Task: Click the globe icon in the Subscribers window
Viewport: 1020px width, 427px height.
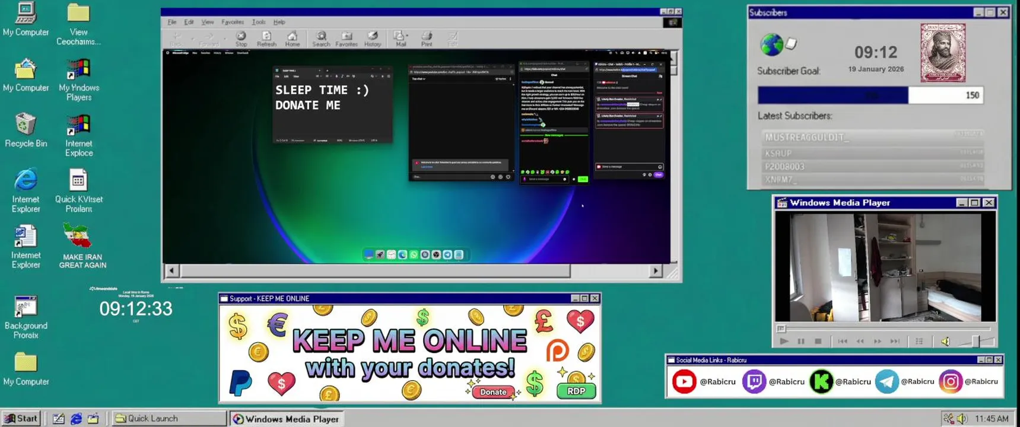Action: pos(771,44)
